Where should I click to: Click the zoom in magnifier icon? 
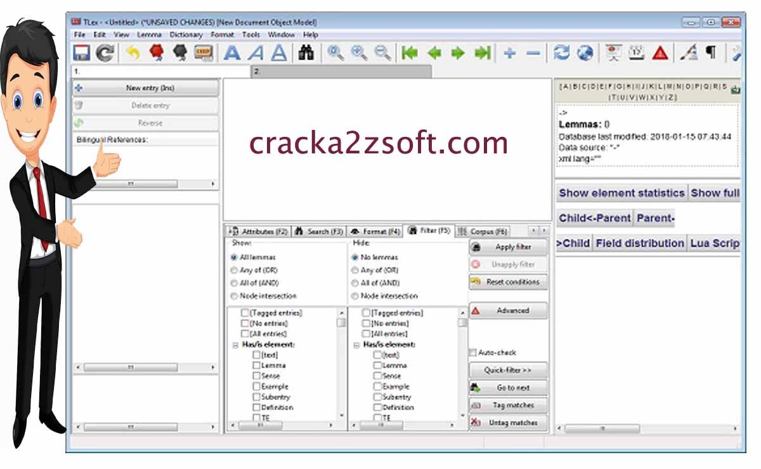(359, 53)
